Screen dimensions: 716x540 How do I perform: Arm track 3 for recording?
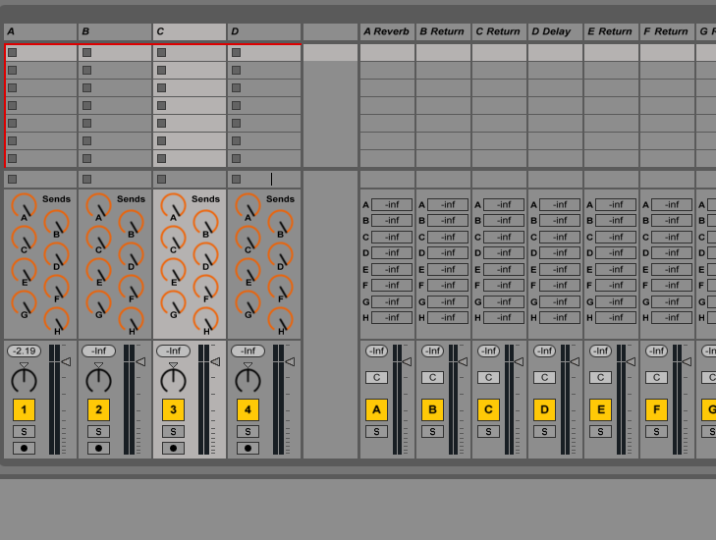(x=173, y=448)
